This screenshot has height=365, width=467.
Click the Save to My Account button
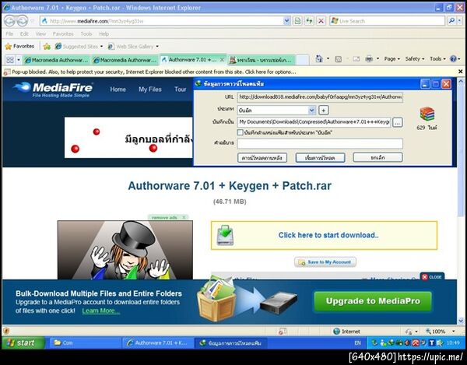point(325,262)
